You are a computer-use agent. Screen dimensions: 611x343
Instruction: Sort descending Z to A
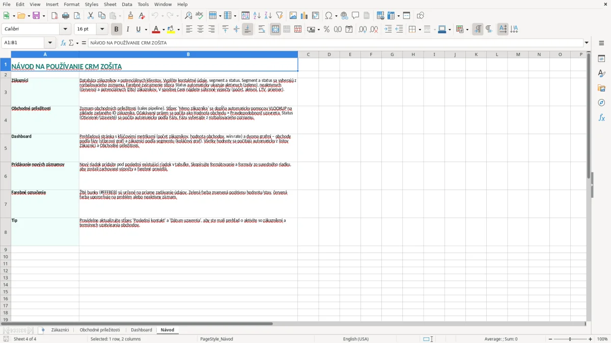click(268, 16)
